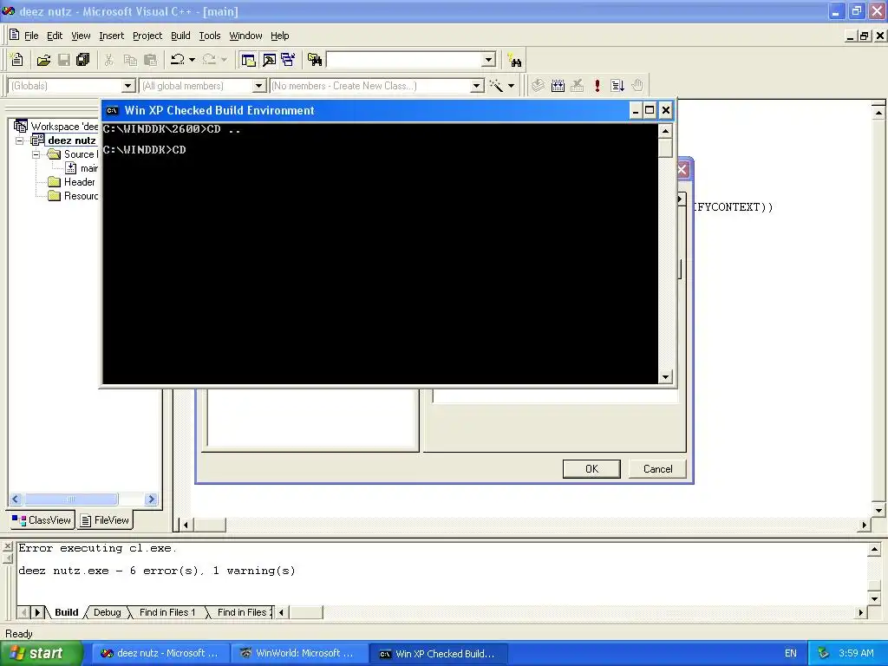Click 'Error executing cl.exe.' output line

(x=97, y=548)
